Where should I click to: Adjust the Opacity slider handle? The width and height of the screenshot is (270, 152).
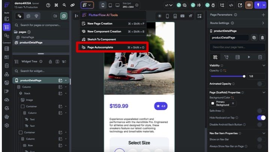pos(244,76)
